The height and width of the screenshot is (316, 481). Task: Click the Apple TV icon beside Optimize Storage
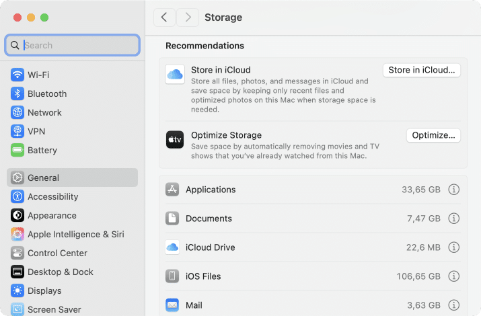(175, 139)
